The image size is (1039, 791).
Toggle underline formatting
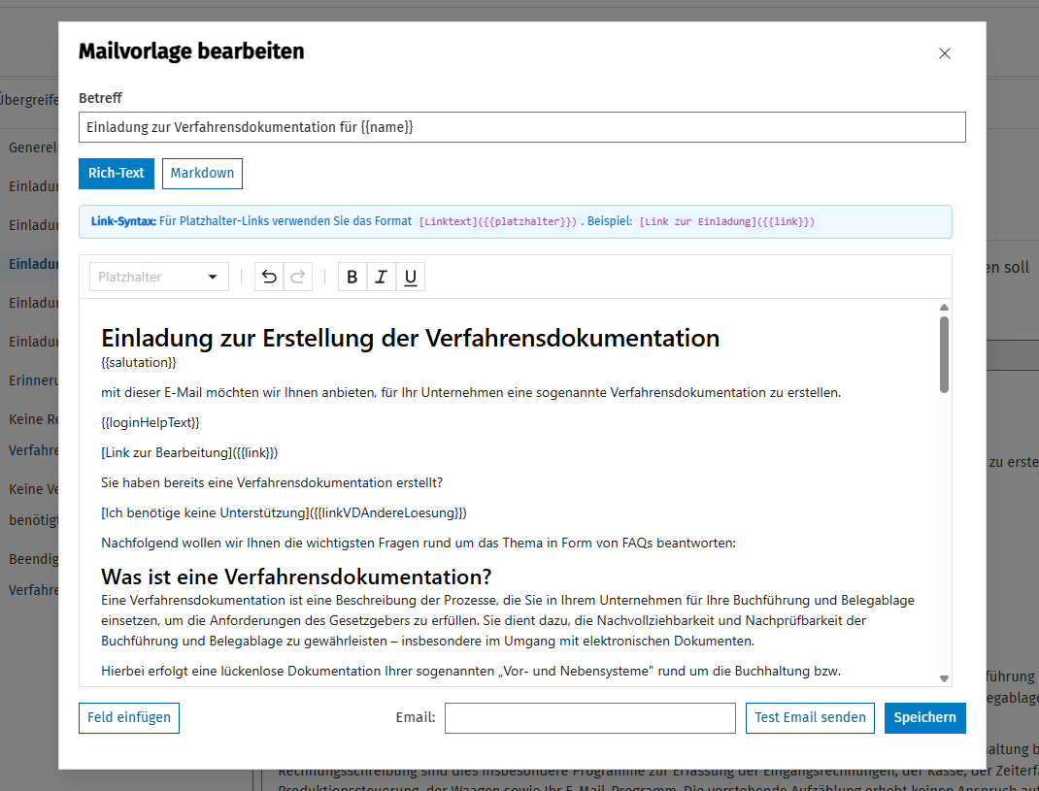coord(411,277)
